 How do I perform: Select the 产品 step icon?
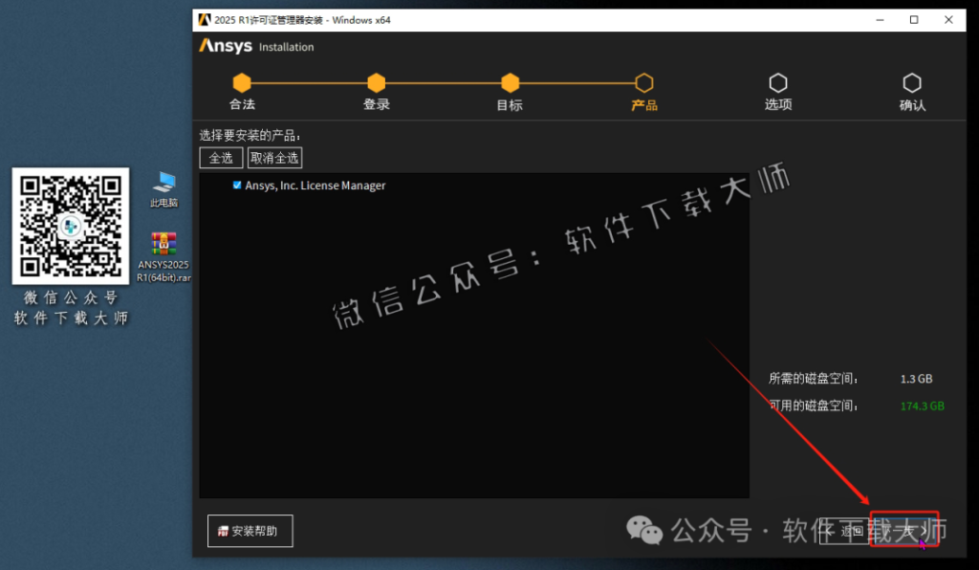point(643,83)
